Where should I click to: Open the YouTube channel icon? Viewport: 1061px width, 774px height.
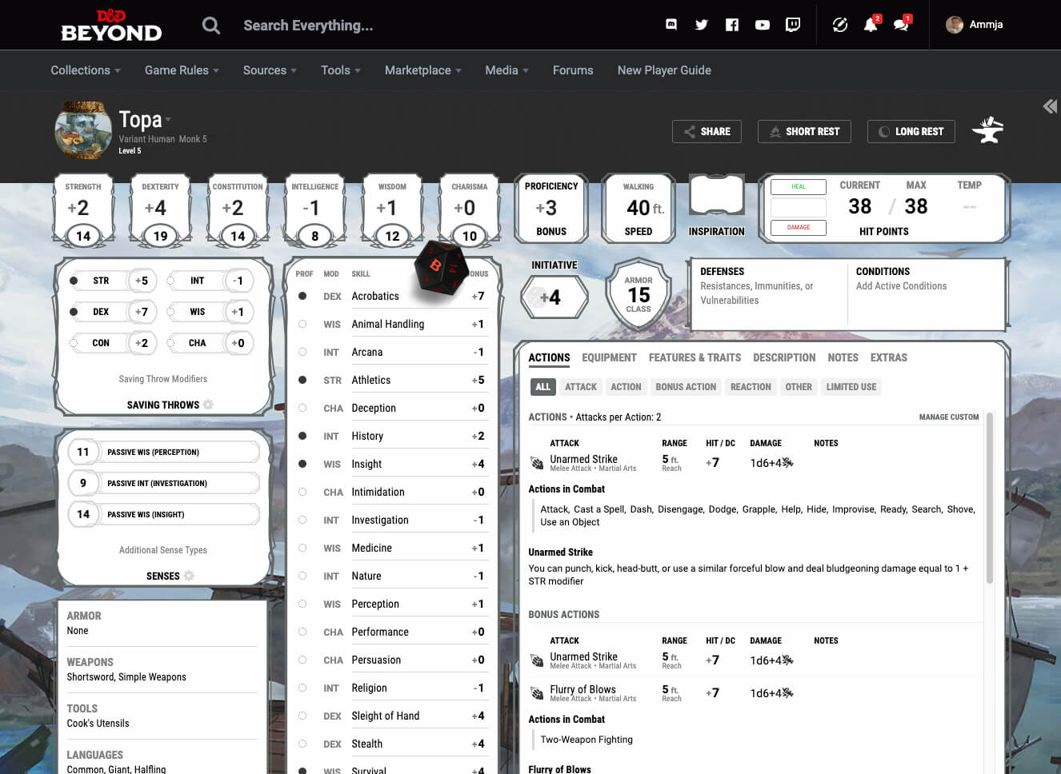pyautogui.click(x=762, y=24)
